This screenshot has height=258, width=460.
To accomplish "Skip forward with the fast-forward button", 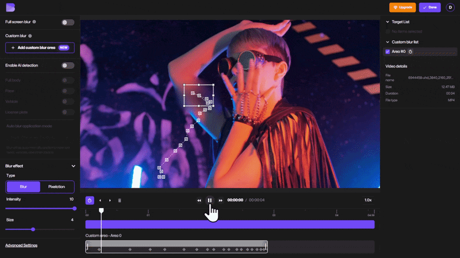I will (221, 200).
